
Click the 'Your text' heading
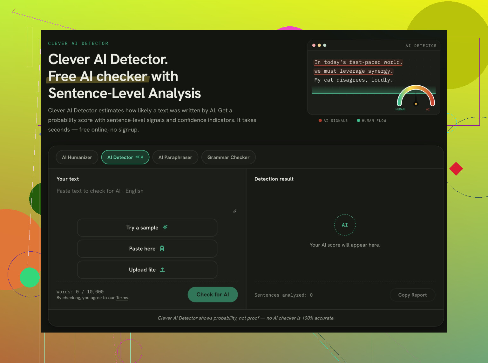(x=68, y=179)
